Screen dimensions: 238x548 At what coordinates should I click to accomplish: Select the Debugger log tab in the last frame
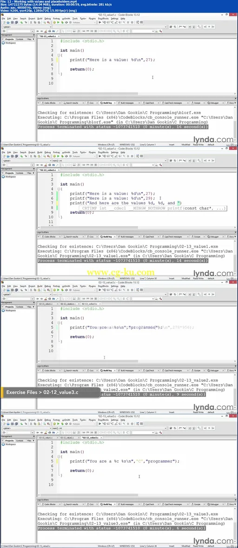tap(212, 505)
